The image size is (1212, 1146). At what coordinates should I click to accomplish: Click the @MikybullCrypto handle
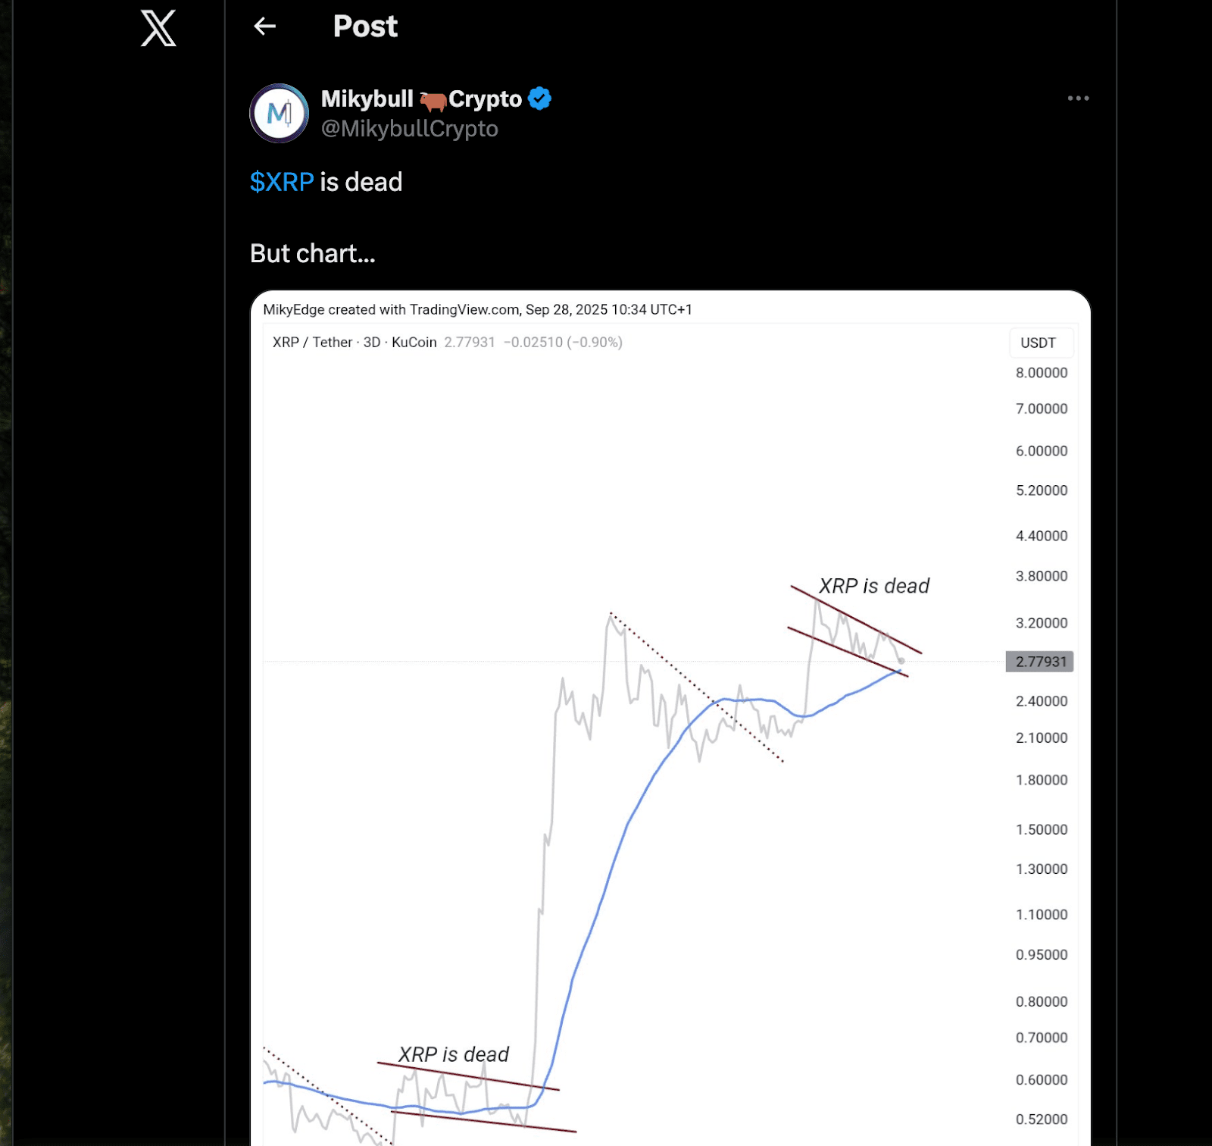[x=409, y=129]
